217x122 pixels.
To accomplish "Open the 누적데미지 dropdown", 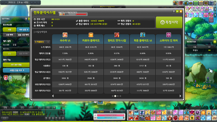I will coord(42,42).
